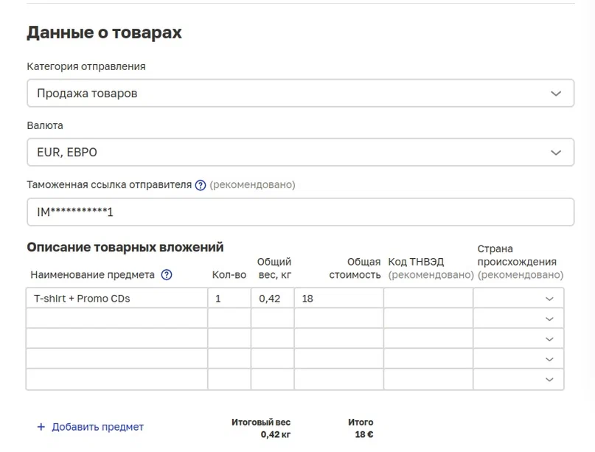Click help icon next to Таможенная ссылка отправителя
The width and height of the screenshot is (595, 452).
tap(201, 185)
